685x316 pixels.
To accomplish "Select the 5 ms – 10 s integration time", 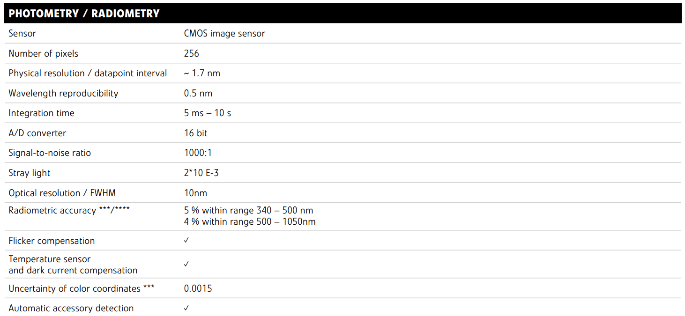I will pyautogui.click(x=208, y=113).
